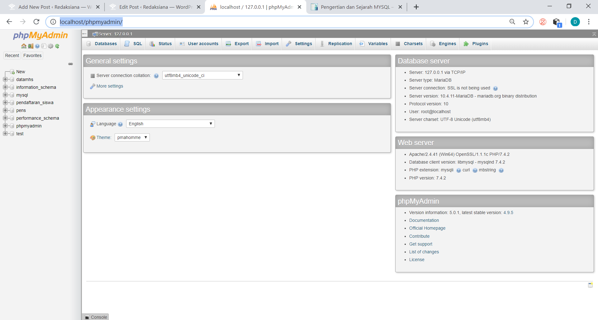Click the More settings link
The height and width of the screenshot is (320, 598).
click(110, 86)
